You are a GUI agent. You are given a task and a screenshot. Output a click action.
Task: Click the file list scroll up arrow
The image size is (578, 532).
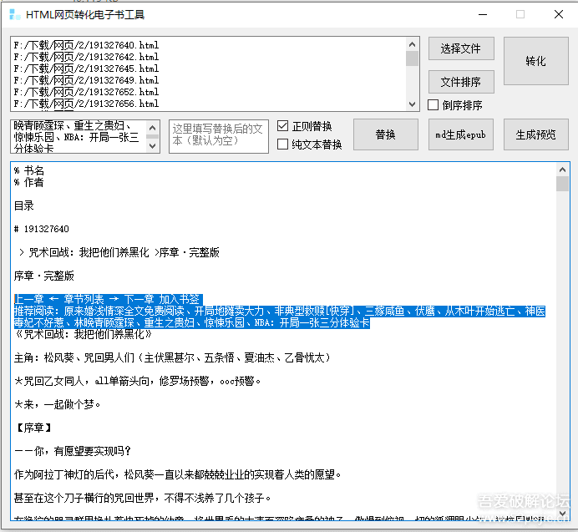(x=412, y=44)
